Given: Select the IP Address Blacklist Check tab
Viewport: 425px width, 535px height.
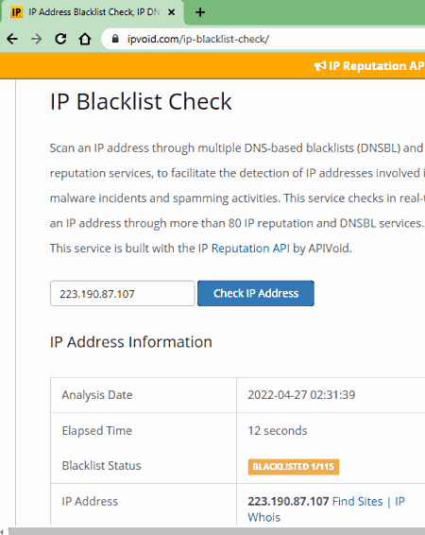Looking at the screenshot, I should pos(93,12).
